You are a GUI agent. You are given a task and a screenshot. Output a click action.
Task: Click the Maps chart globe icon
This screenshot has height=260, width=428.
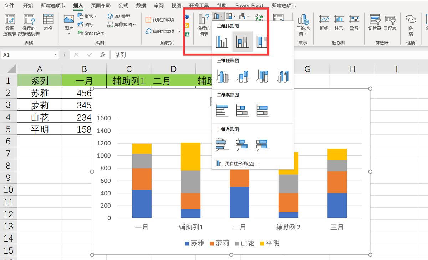(x=259, y=17)
